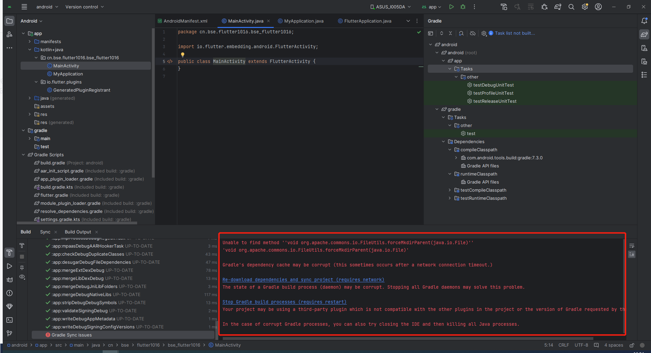
Task: Toggle the eye view options in the Build panel
Action: coord(22,277)
